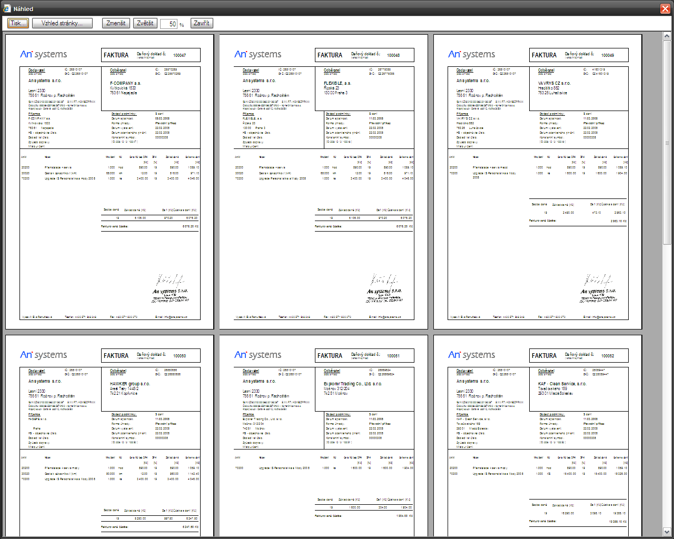Click the An systems logo on invoice 100047
This screenshot has width=674, height=539.
click(44, 54)
